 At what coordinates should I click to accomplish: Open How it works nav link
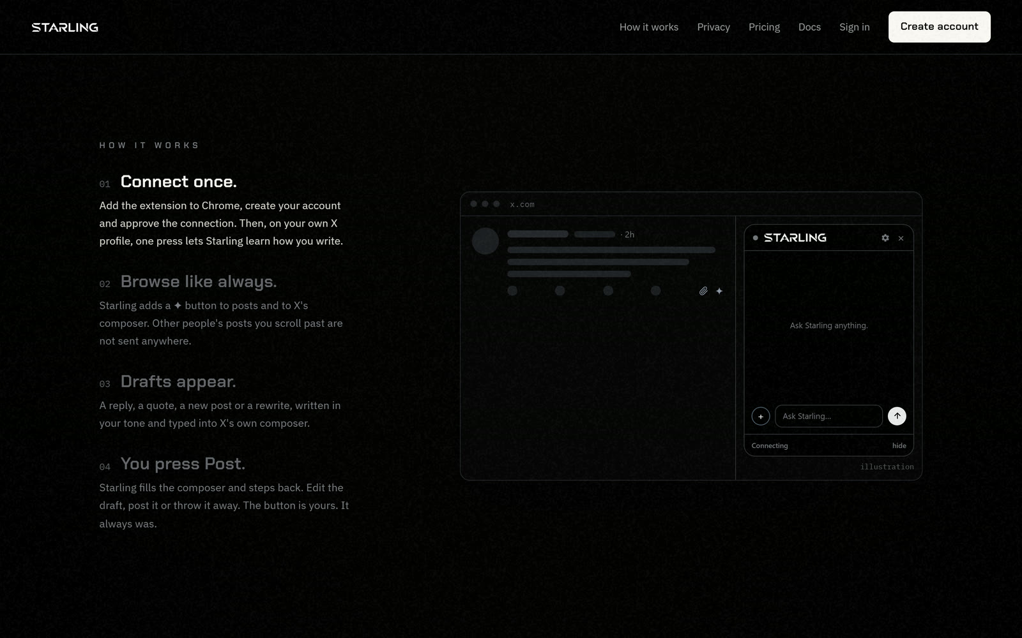[x=649, y=27]
